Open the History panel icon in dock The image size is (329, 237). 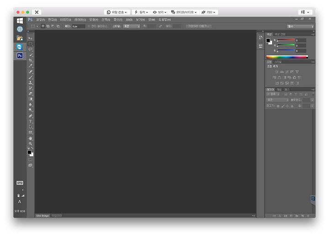(260, 37)
